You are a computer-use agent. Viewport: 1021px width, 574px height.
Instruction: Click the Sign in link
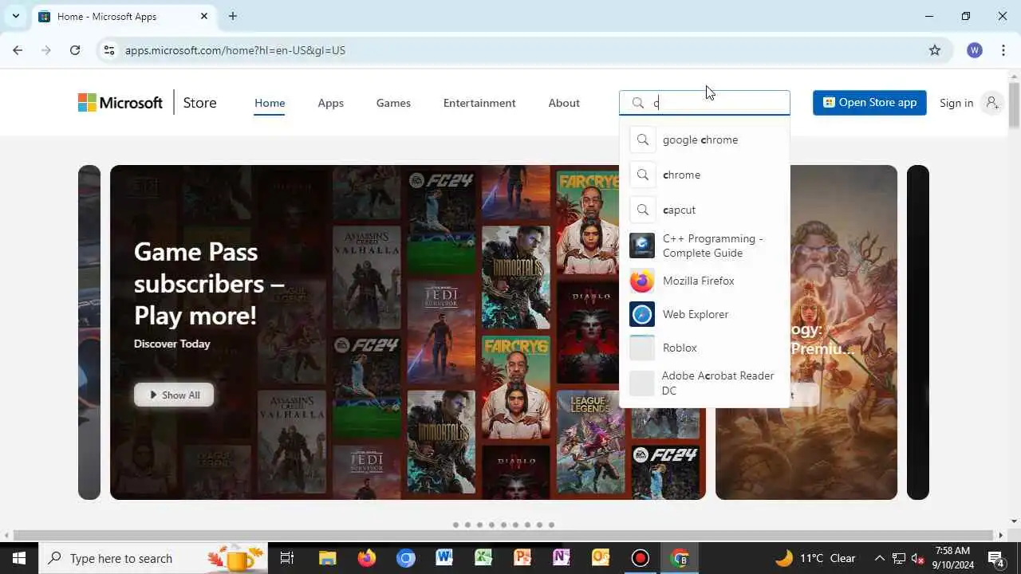point(956,103)
